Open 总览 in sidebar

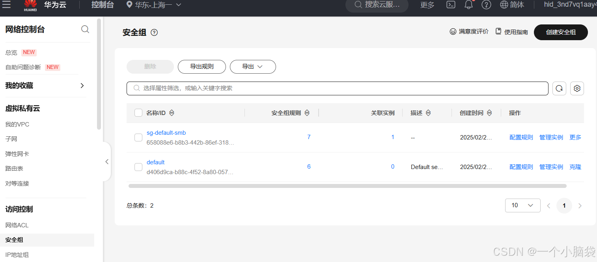pyautogui.click(x=11, y=52)
